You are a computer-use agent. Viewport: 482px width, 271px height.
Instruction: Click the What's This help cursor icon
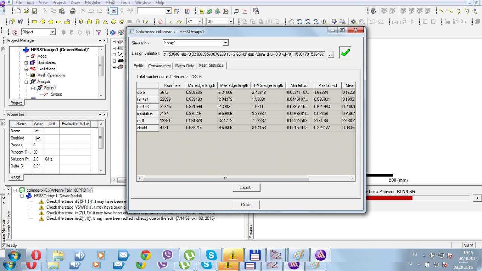click(x=21, y=22)
